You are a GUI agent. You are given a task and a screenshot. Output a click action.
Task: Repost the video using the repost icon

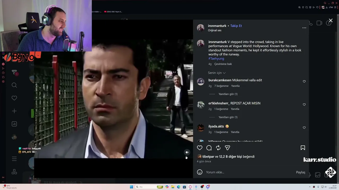[218, 148]
